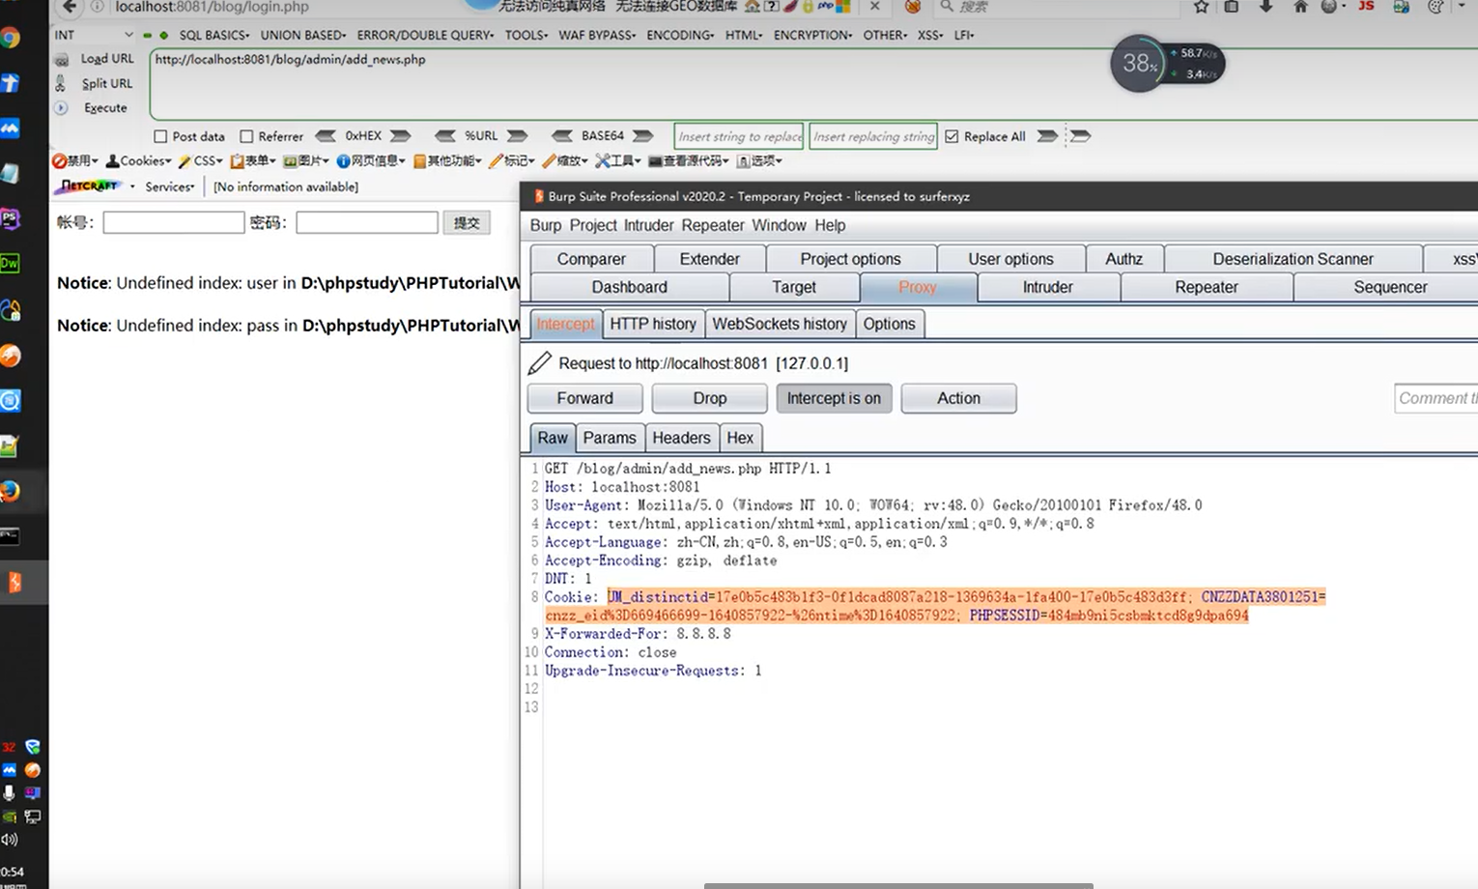Image resolution: width=1478 pixels, height=889 pixels.
Task: Uncheck the Replace All checkbox
Action: pyautogui.click(x=952, y=136)
